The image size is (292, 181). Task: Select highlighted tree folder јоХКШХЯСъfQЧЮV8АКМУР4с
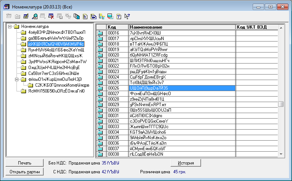coord(56,44)
